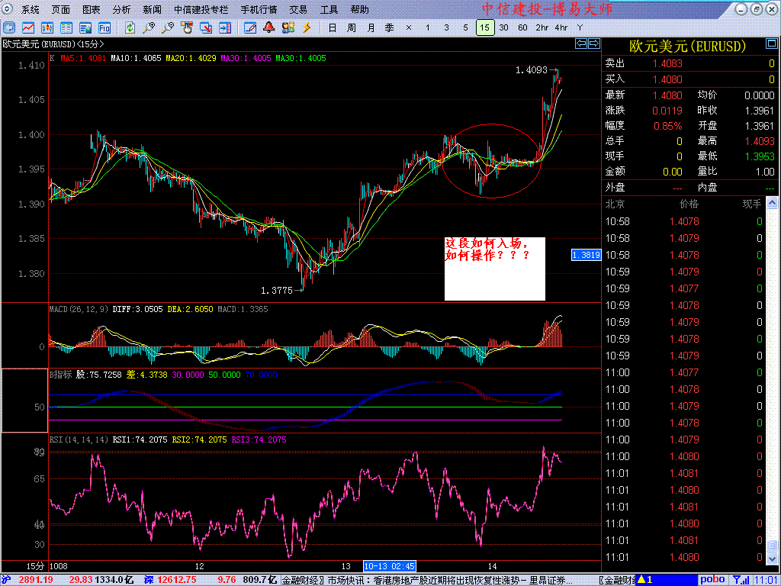
Task: Click the zoom-in magnifier icon
Action: click(x=149, y=28)
